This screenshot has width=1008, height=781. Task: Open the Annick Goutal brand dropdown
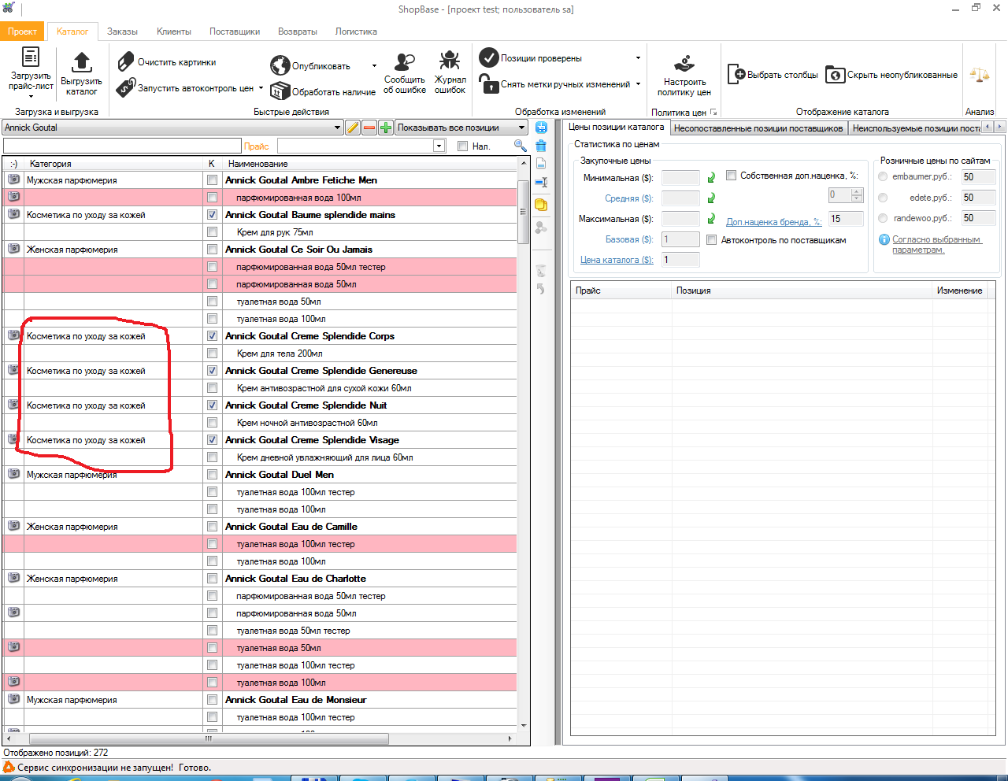337,128
